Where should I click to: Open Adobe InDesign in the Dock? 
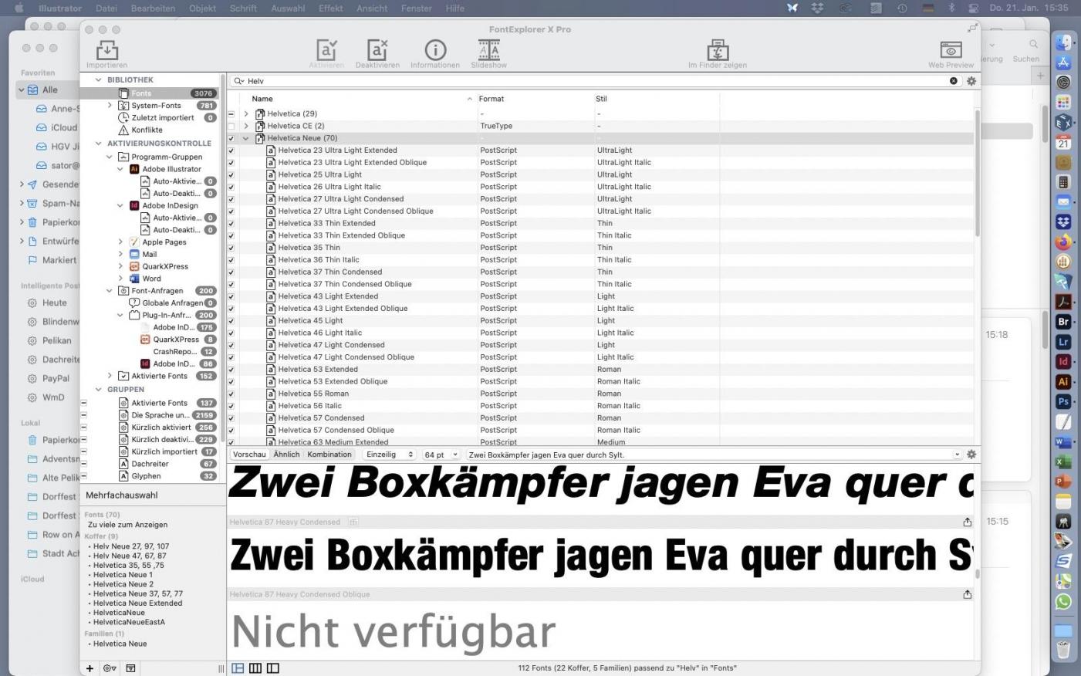click(1063, 361)
